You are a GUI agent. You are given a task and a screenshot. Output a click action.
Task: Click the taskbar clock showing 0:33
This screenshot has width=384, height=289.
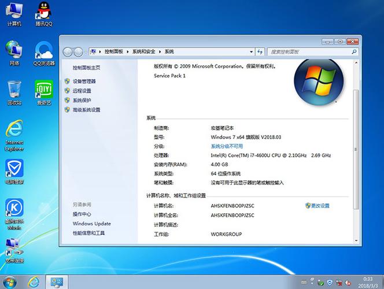(x=368, y=283)
